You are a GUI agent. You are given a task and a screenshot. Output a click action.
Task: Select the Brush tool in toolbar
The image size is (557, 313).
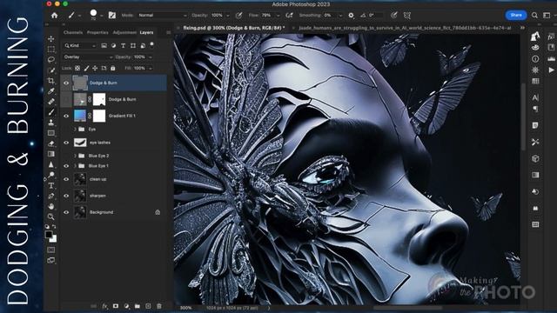click(x=51, y=112)
